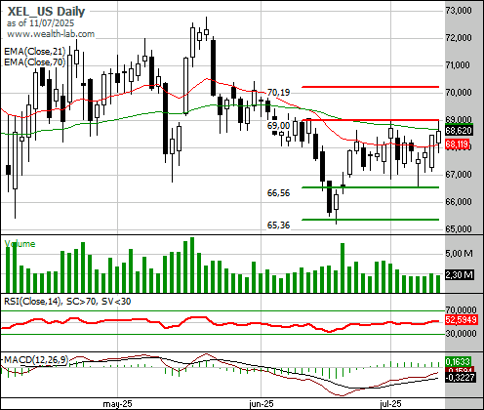The width and height of the screenshot is (484, 410).
Task: Select the 66,000 price axis label
Action: pos(459,202)
